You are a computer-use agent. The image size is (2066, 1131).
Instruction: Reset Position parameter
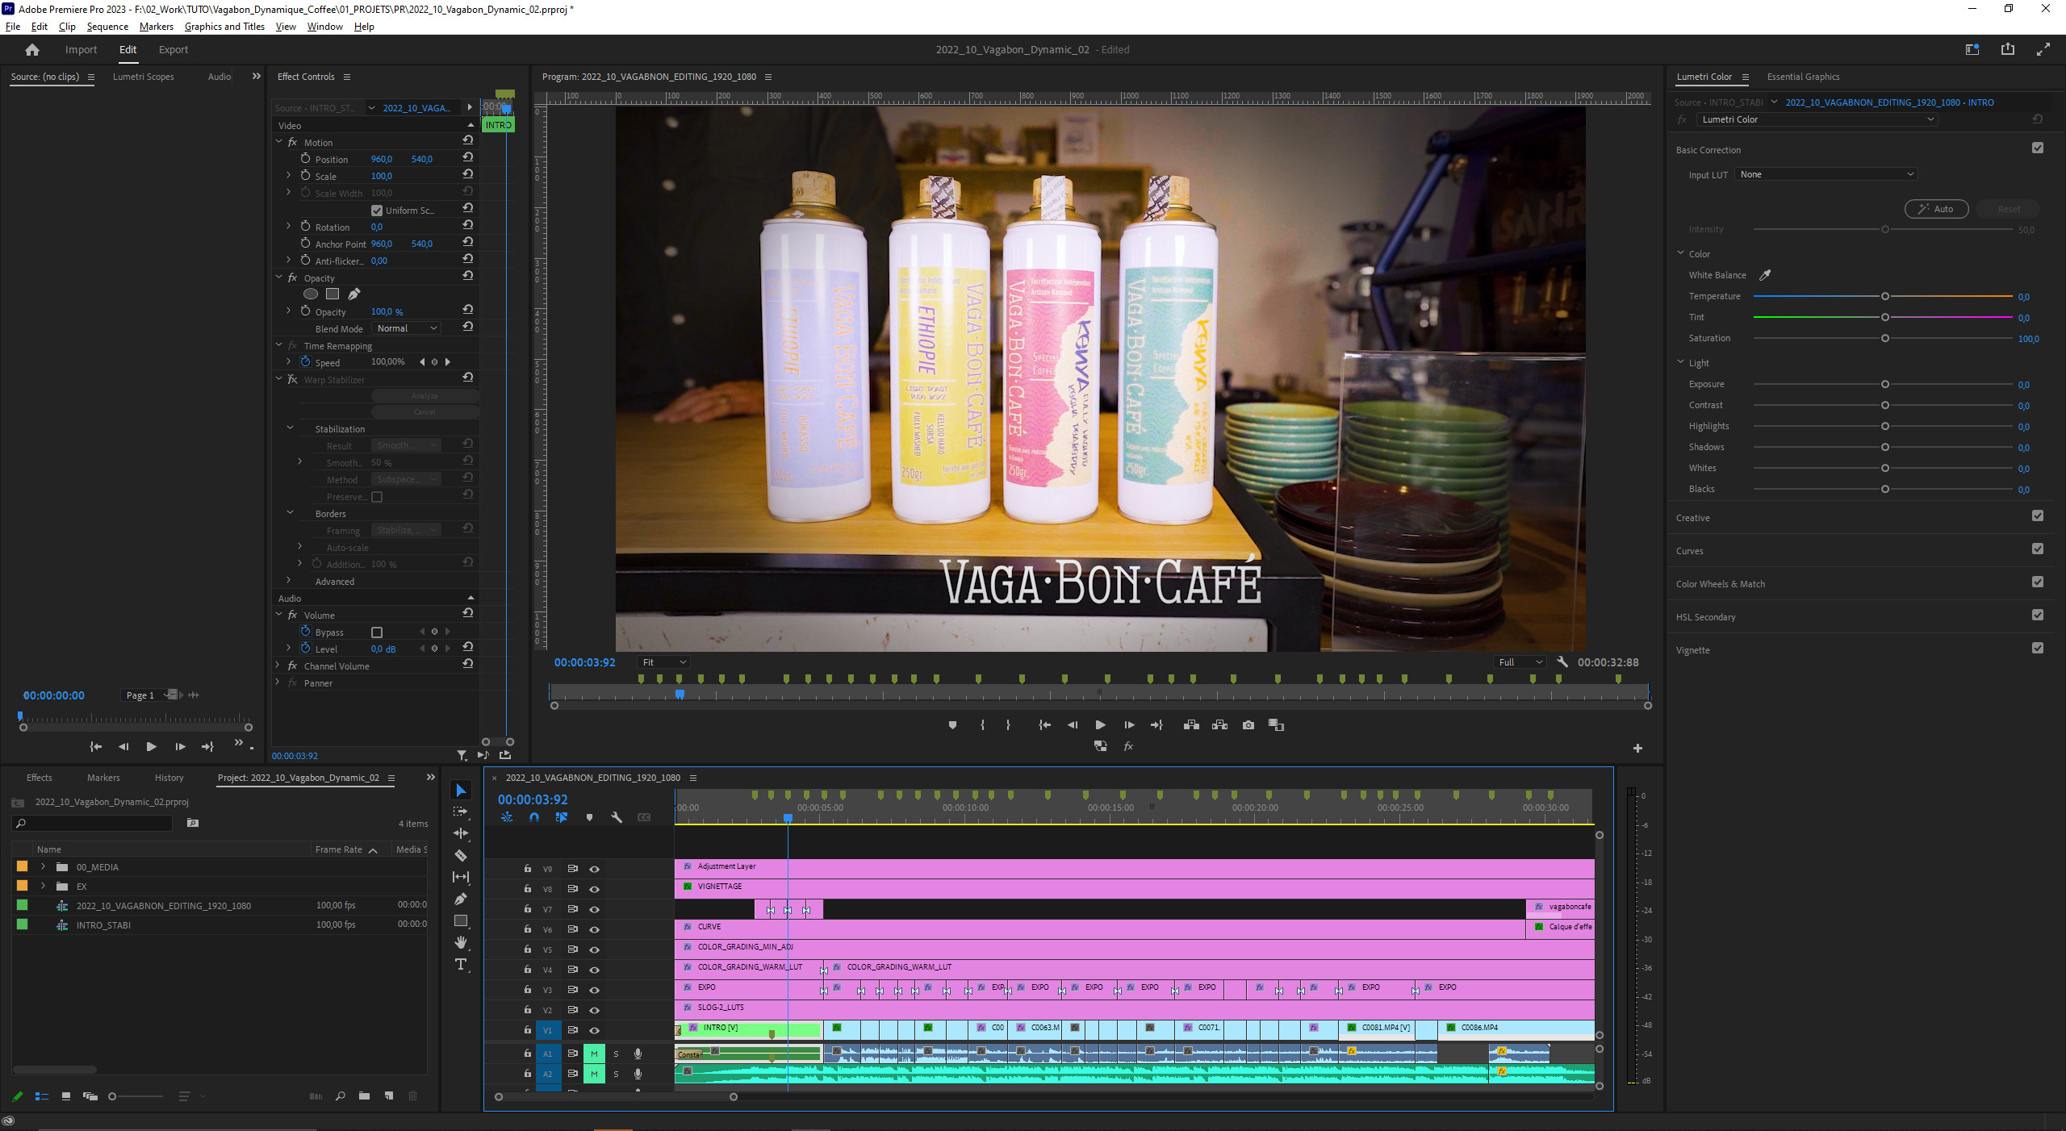click(468, 157)
